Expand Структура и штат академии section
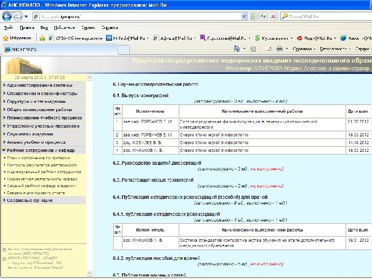Viewport: 372px width, 279px height. tap(43, 101)
